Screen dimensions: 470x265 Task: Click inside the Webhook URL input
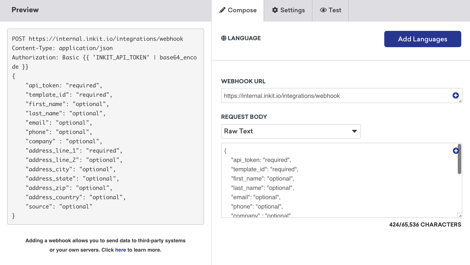pyautogui.click(x=321, y=96)
